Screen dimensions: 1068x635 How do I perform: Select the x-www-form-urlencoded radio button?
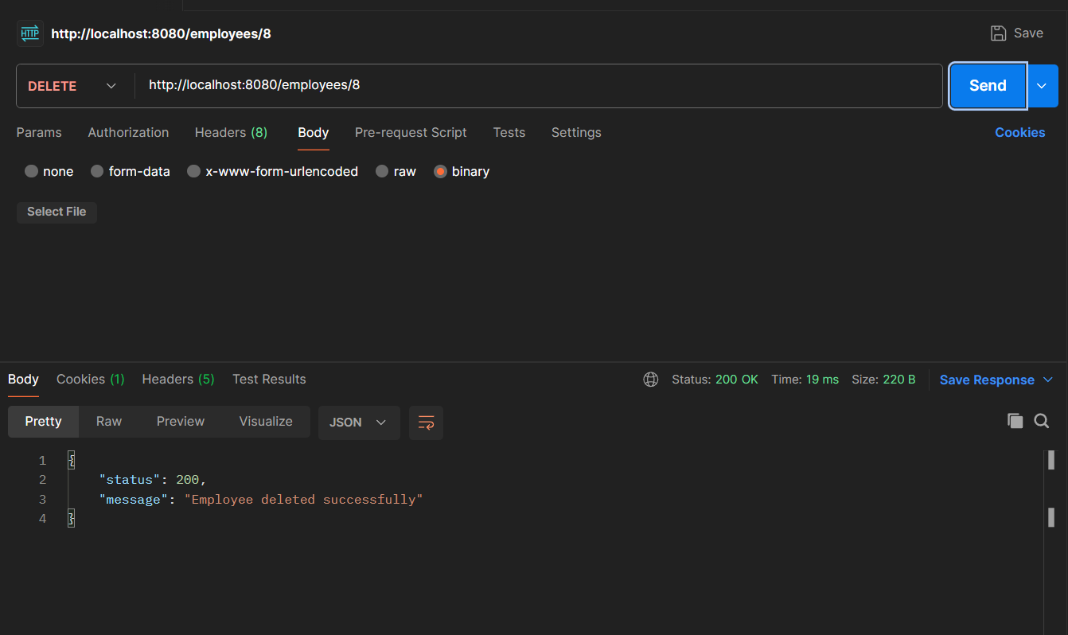coord(193,171)
